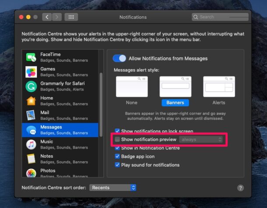Choose the Alerts alert style

click(219, 87)
